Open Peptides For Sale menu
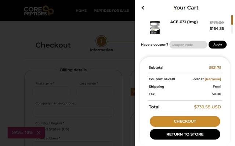The height and width of the screenshot is (146, 235). (x=111, y=11)
